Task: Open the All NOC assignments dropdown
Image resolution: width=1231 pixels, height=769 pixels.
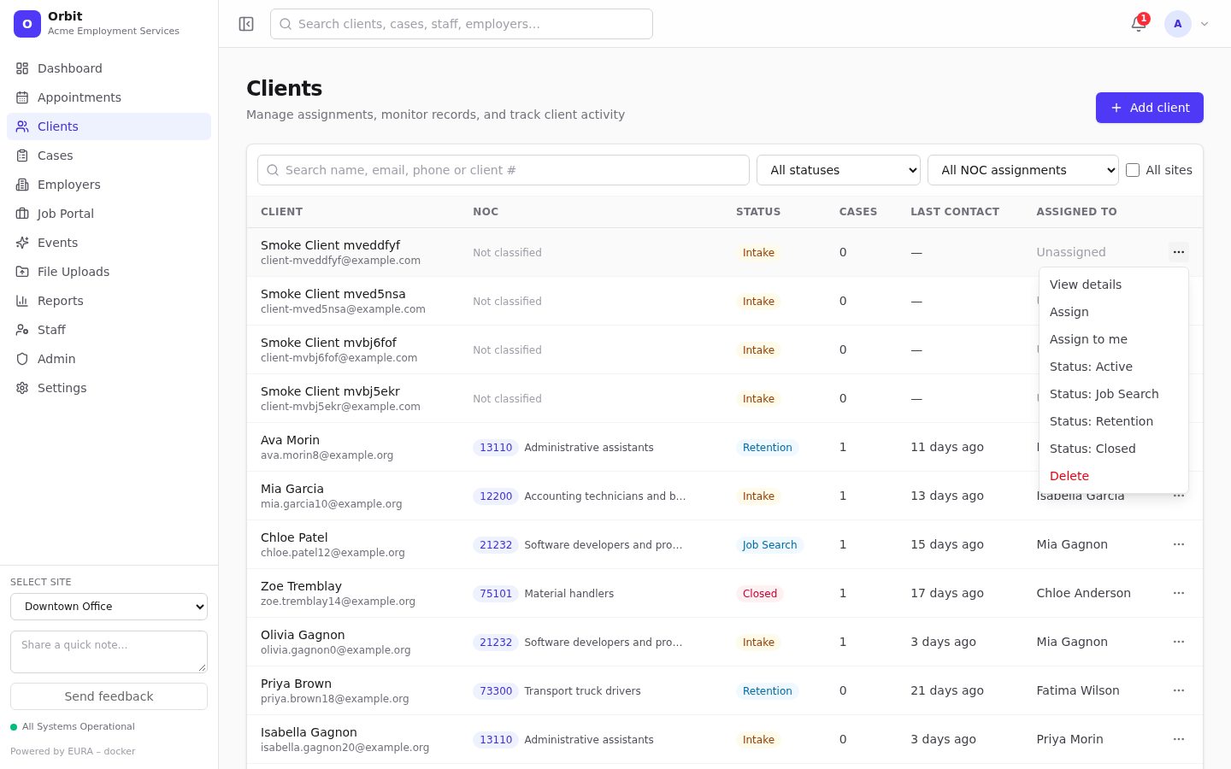Action: click(1023, 170)
